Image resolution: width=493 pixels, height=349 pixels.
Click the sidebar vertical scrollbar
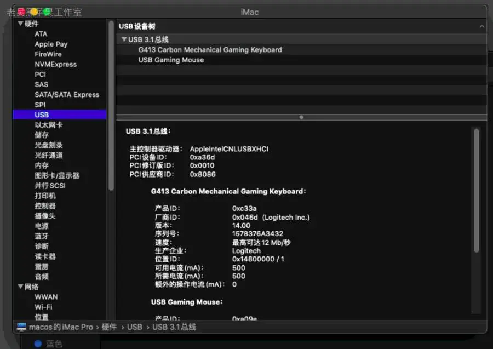[111, 105]
